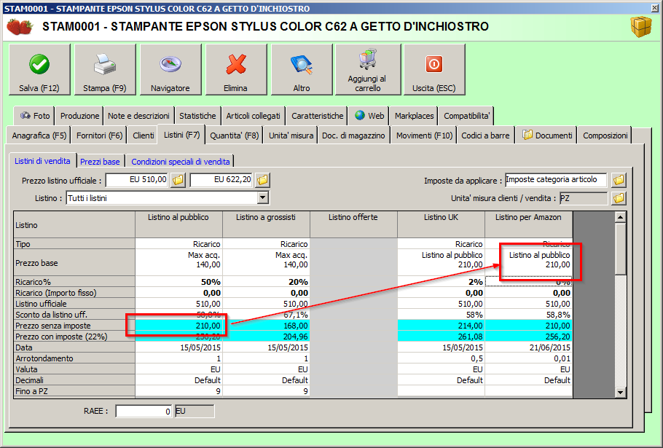The height and width of the screenshot is (448, 663).
Task: Click the 21/06/2015 date cell
Action: point(528,347)
